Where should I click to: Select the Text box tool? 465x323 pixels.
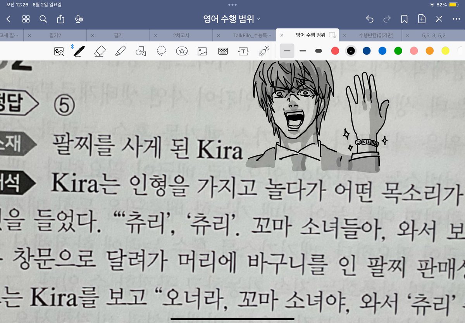coord(243,51)
